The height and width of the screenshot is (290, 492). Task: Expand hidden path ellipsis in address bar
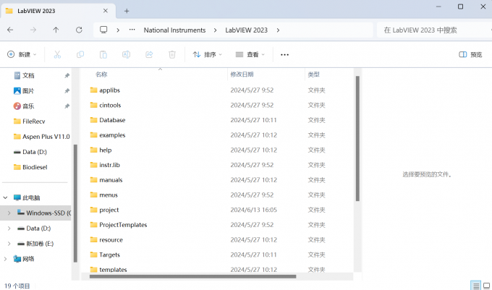132,30
